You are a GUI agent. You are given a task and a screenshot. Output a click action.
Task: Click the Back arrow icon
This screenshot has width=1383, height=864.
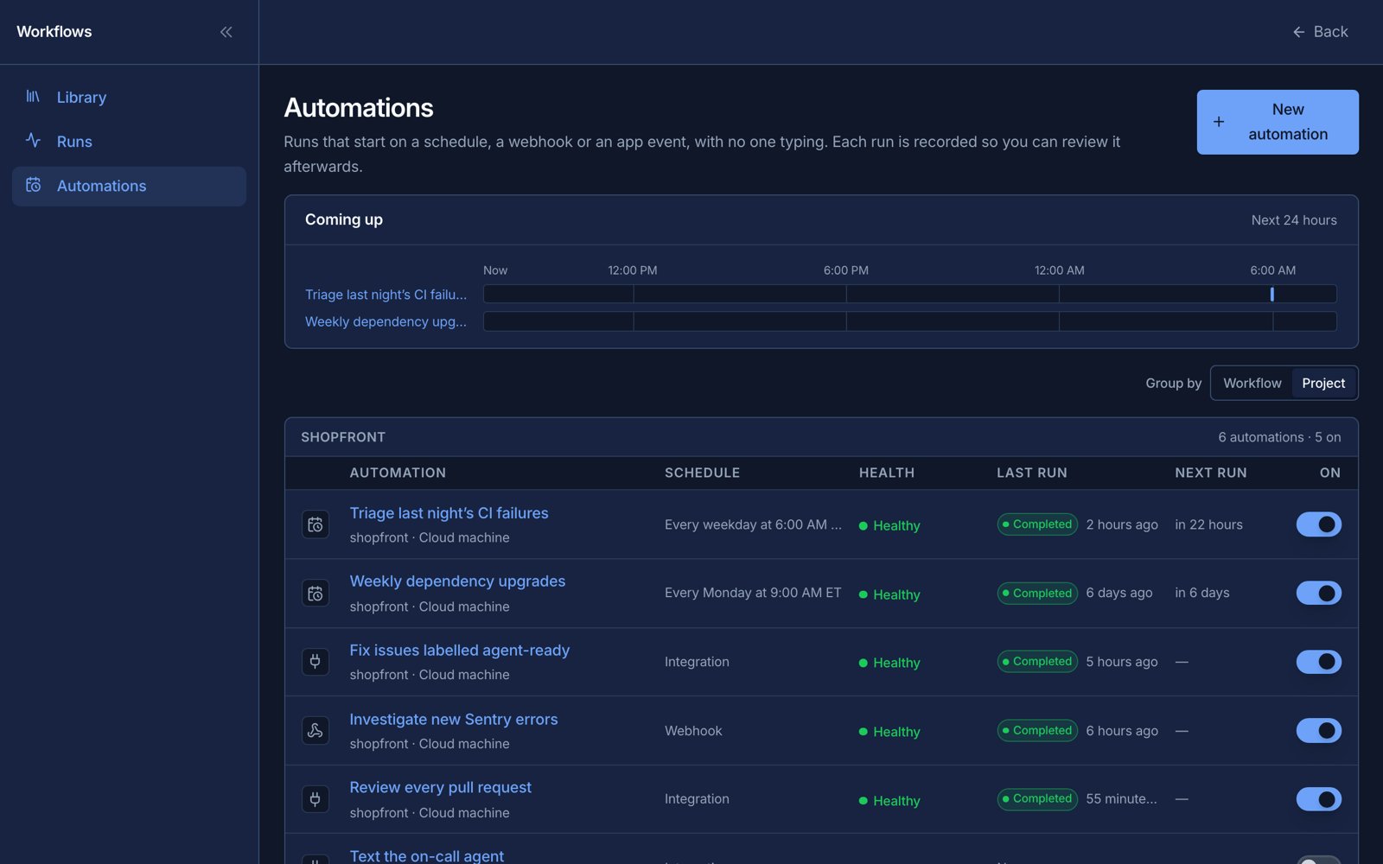click(1298, 32)
